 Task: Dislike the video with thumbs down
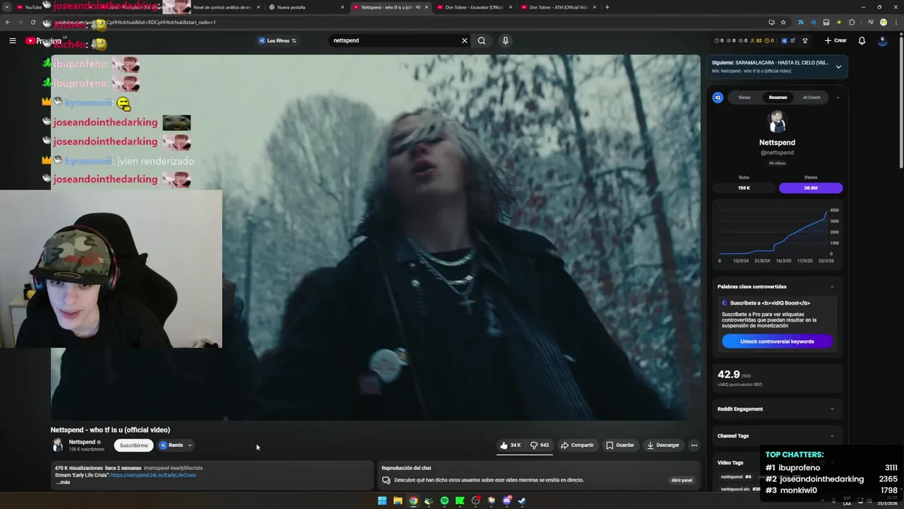click(x=540, y=445)
